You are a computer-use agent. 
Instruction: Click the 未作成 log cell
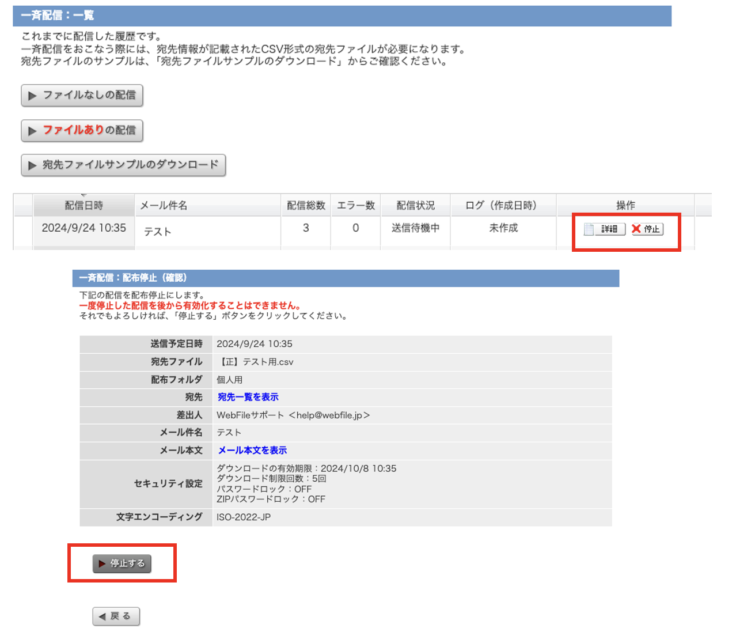point(503,228)
